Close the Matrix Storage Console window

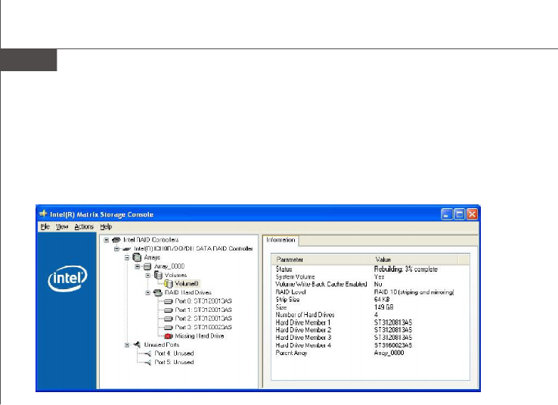472,214
